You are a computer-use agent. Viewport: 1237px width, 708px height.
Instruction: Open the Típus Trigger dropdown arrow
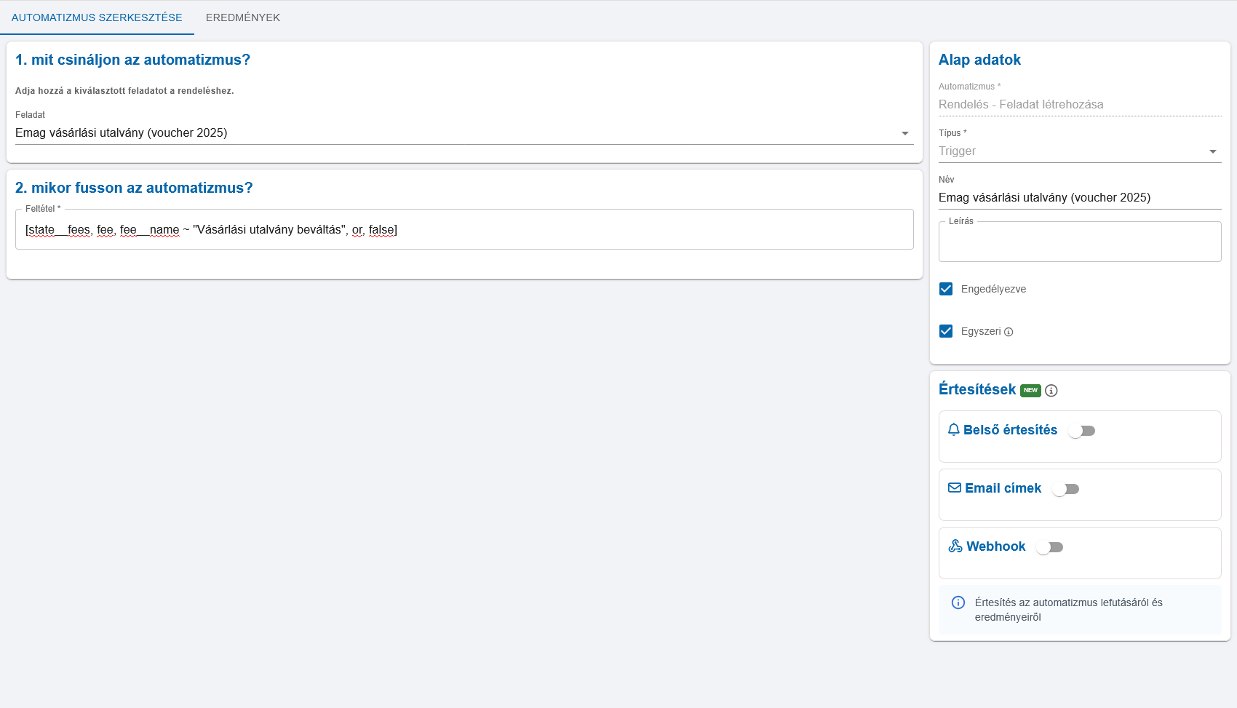coord(1213,151)
